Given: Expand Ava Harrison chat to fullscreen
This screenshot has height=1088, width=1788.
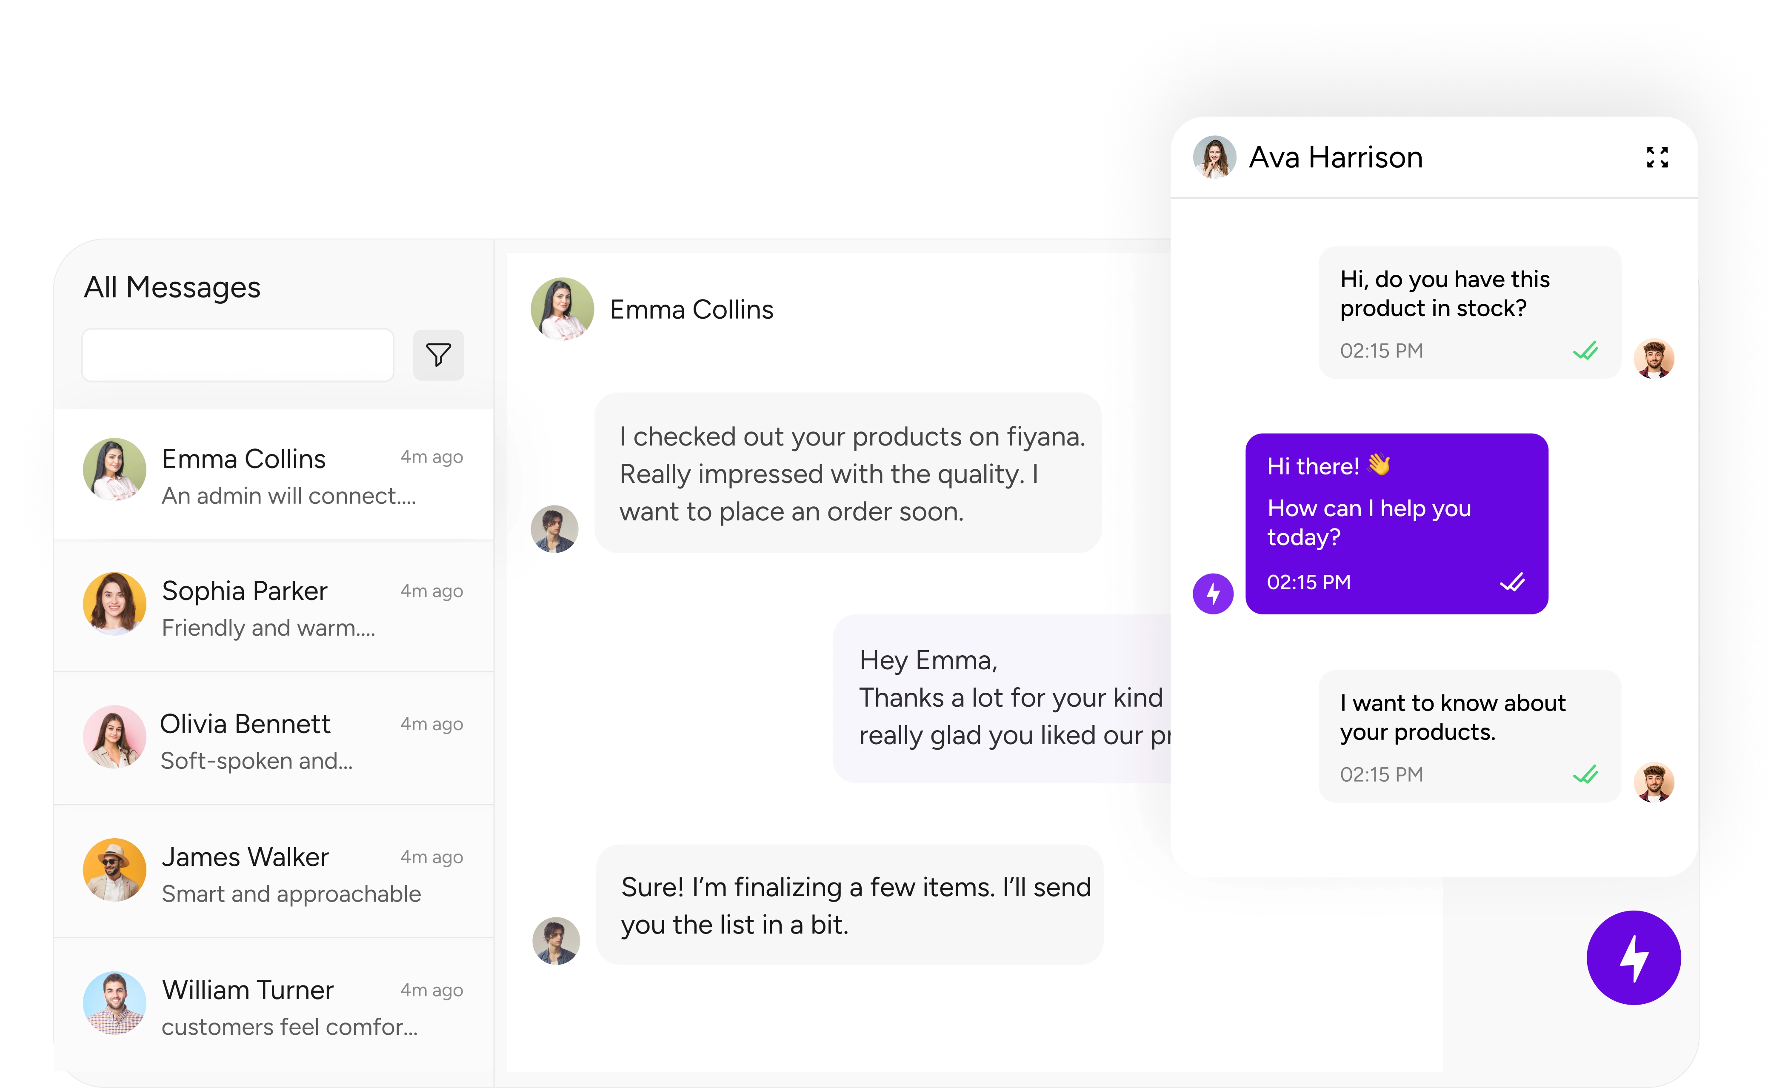Looking at the screenshot, I should tap(1657, 157).
